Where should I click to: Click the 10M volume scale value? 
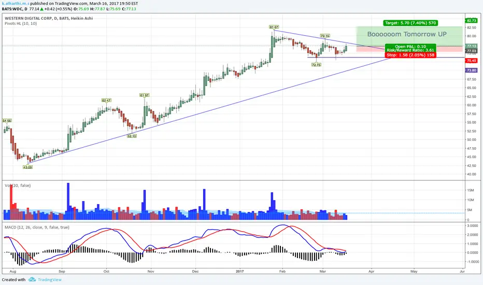click(470, 200)
